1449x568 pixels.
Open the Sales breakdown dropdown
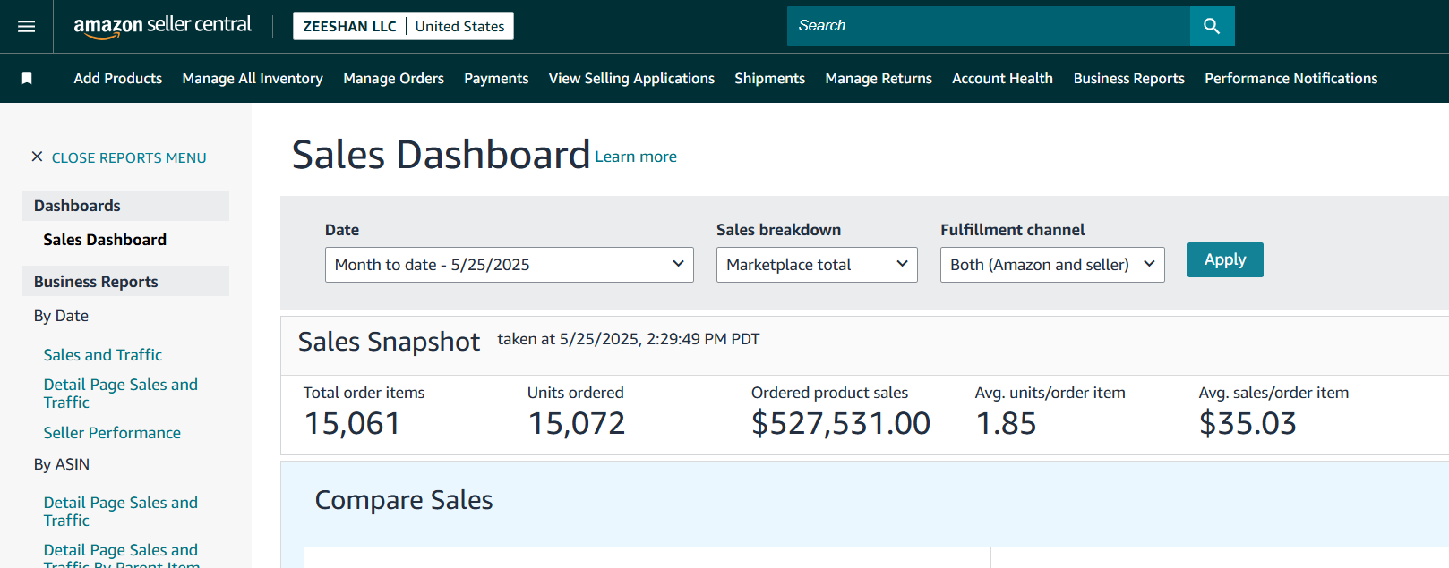point(816,265)
